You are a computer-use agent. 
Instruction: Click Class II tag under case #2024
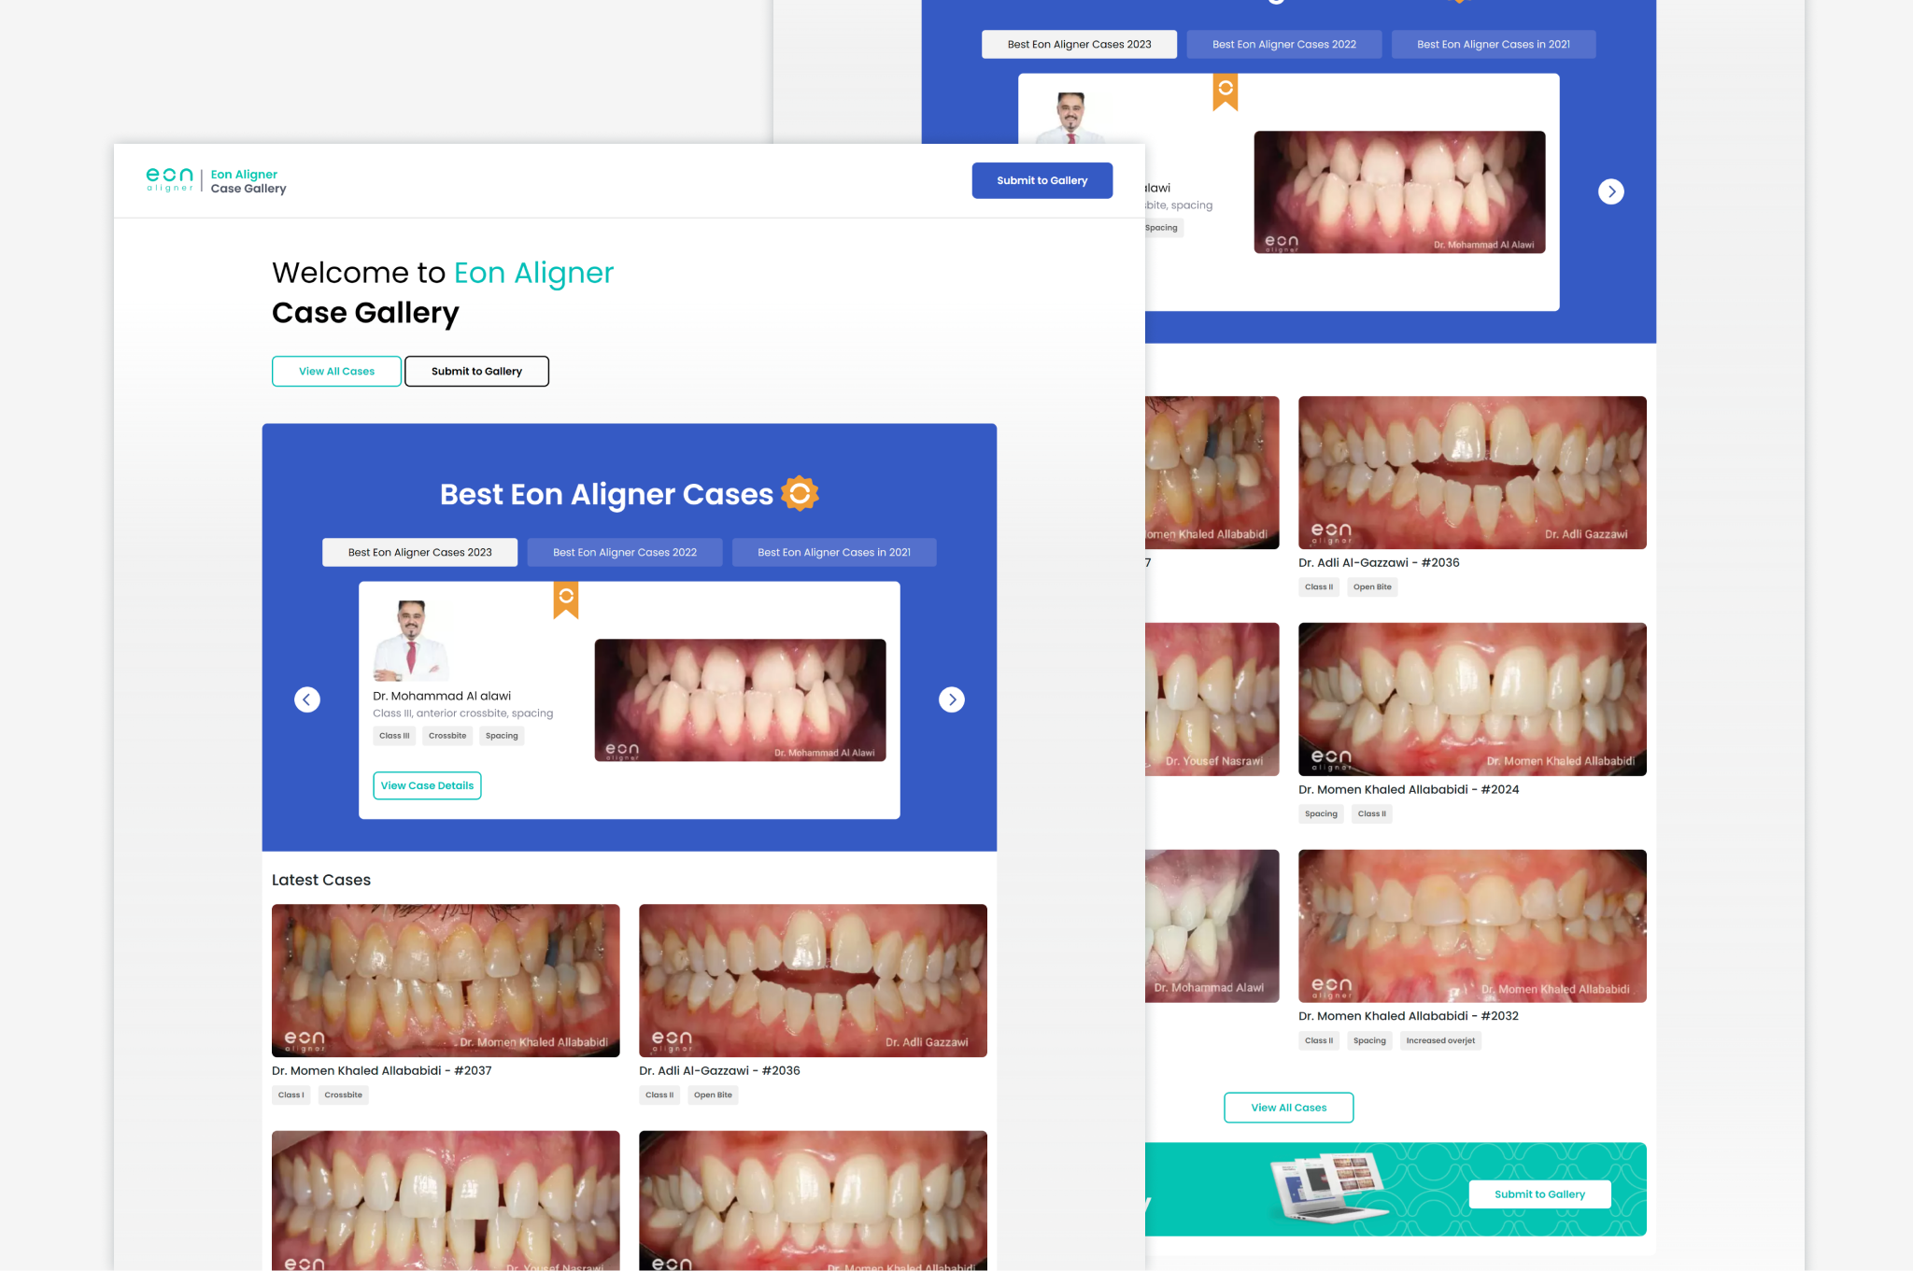point(1371,814)
